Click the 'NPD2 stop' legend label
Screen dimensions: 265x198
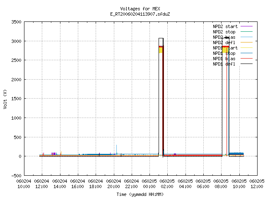(x=224, y=32)
